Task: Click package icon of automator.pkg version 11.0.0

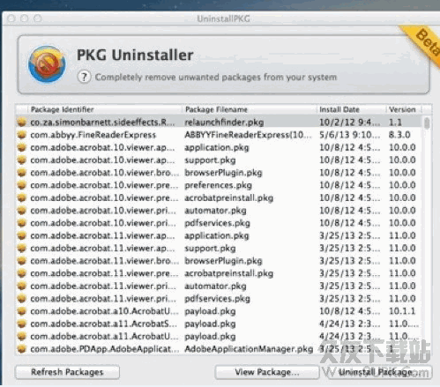Action: 21,286
